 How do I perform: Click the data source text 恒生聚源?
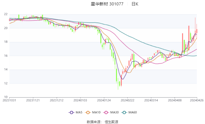click(x=111, y=122)
